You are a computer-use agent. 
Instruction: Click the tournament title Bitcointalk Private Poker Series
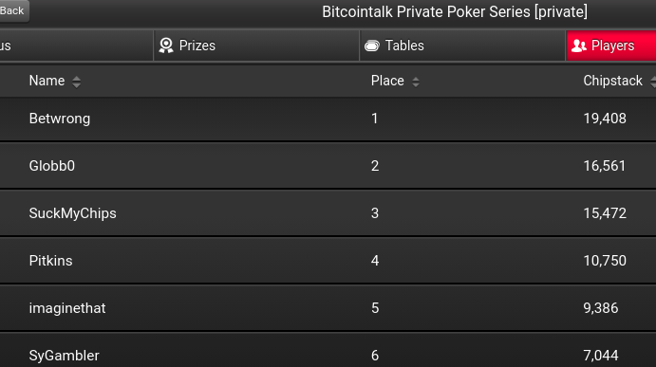455,11
